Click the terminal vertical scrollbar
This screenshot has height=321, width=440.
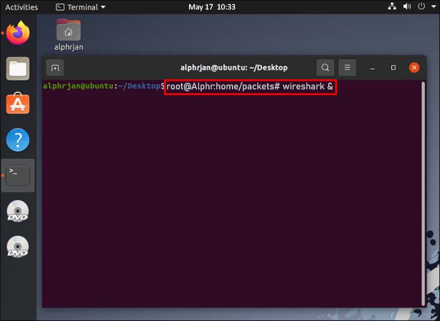[423, 194]
